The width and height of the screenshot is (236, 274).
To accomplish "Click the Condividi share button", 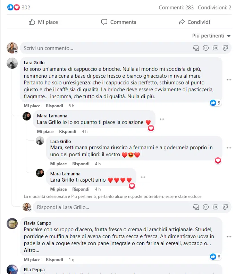I will (x=194, y=22).
